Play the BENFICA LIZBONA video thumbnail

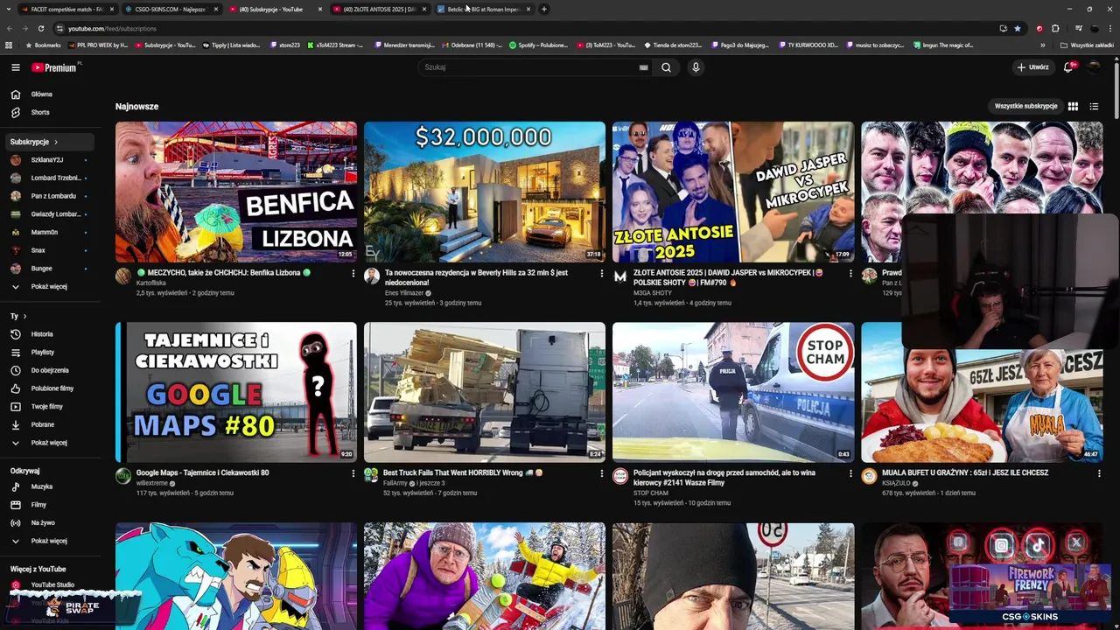tap(236, 192)
